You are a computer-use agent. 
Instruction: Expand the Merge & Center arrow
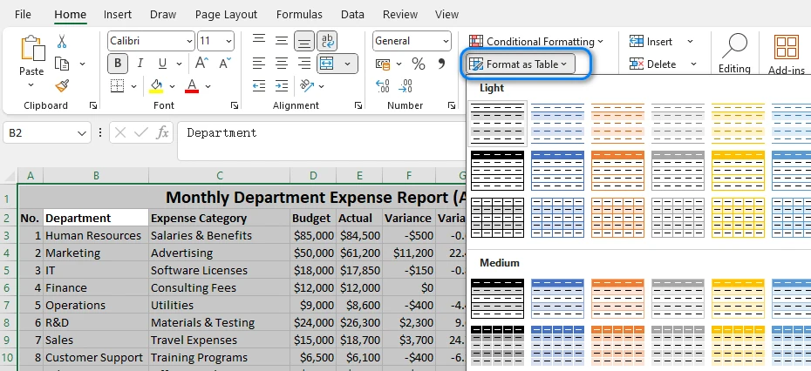pos(348,64)
